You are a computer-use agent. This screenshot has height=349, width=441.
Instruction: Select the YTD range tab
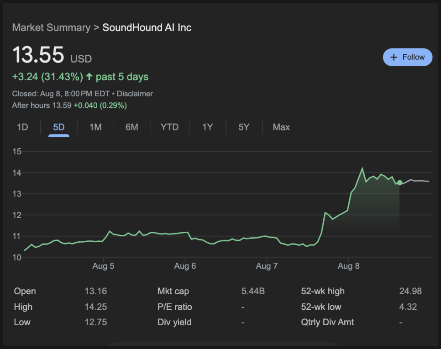(169, 127)
